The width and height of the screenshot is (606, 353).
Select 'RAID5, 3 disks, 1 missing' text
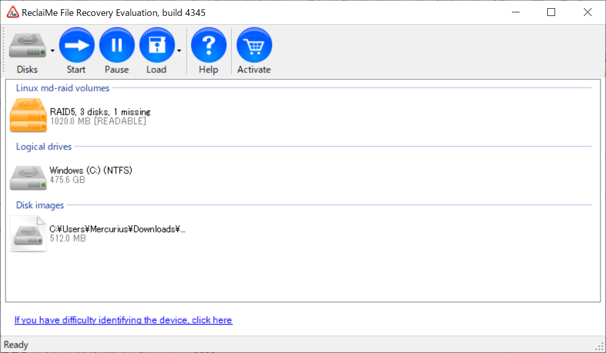click(x=100, y=112)
